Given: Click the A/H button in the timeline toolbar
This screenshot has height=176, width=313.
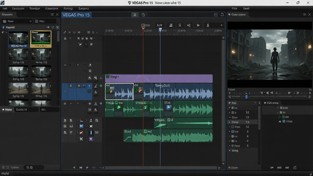Looking at the screenshot, I should [x=159, y=25].
